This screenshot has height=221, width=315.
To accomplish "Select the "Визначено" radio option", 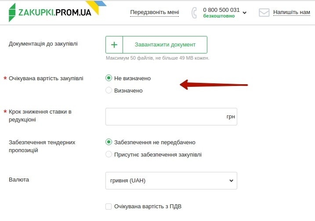I will tap(109, 90).
